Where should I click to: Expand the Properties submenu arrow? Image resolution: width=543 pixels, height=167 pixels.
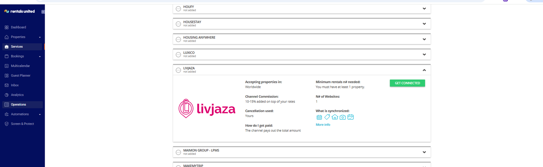click(40, 37)
